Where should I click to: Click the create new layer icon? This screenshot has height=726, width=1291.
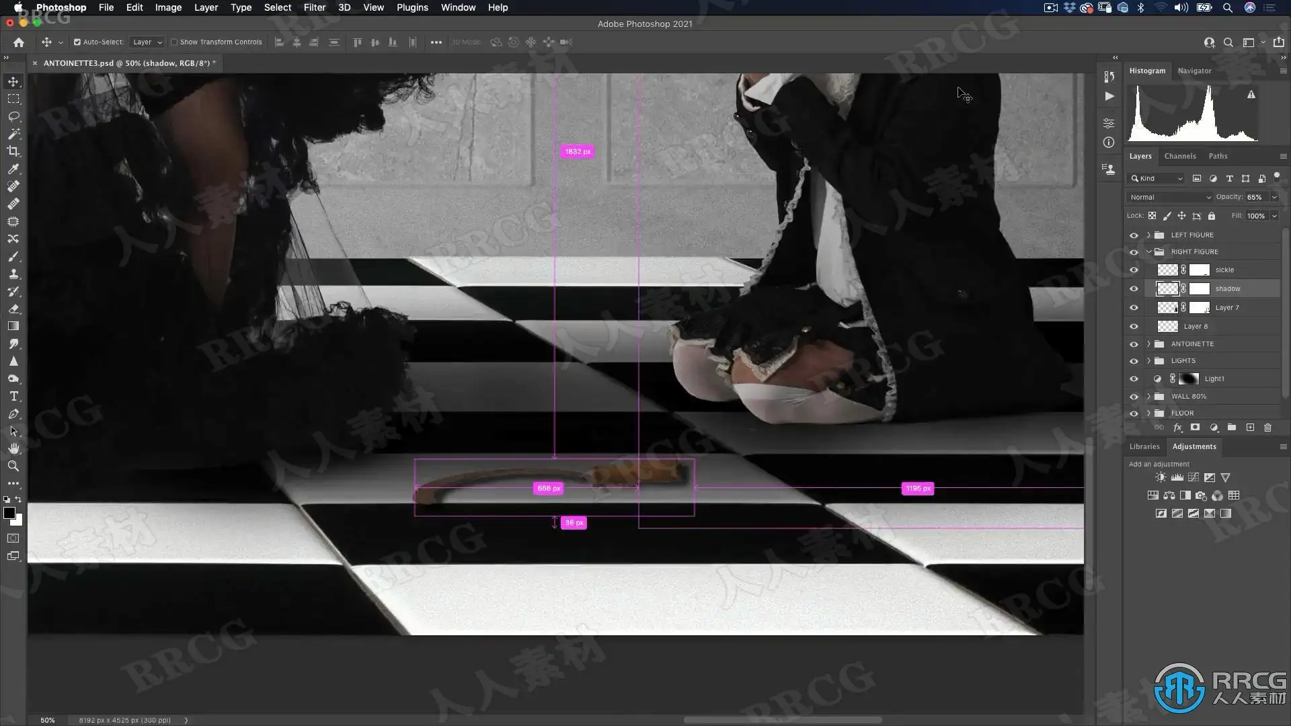pyautogui.click(x=1250, y=428)
